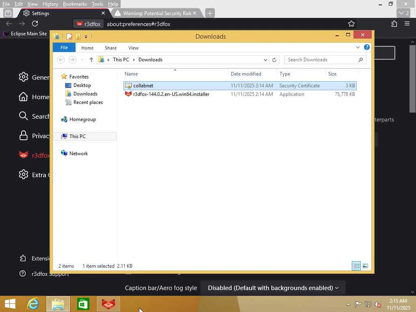Screen dimensions: 416x312
Task: Switch to large thumbnails view icon
Action: (x=365, y=266)
